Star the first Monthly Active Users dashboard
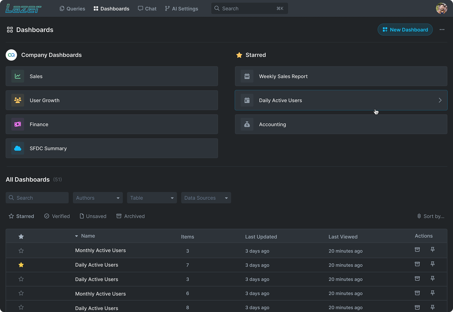The image size is (453, 312). (x=21, y=251)
